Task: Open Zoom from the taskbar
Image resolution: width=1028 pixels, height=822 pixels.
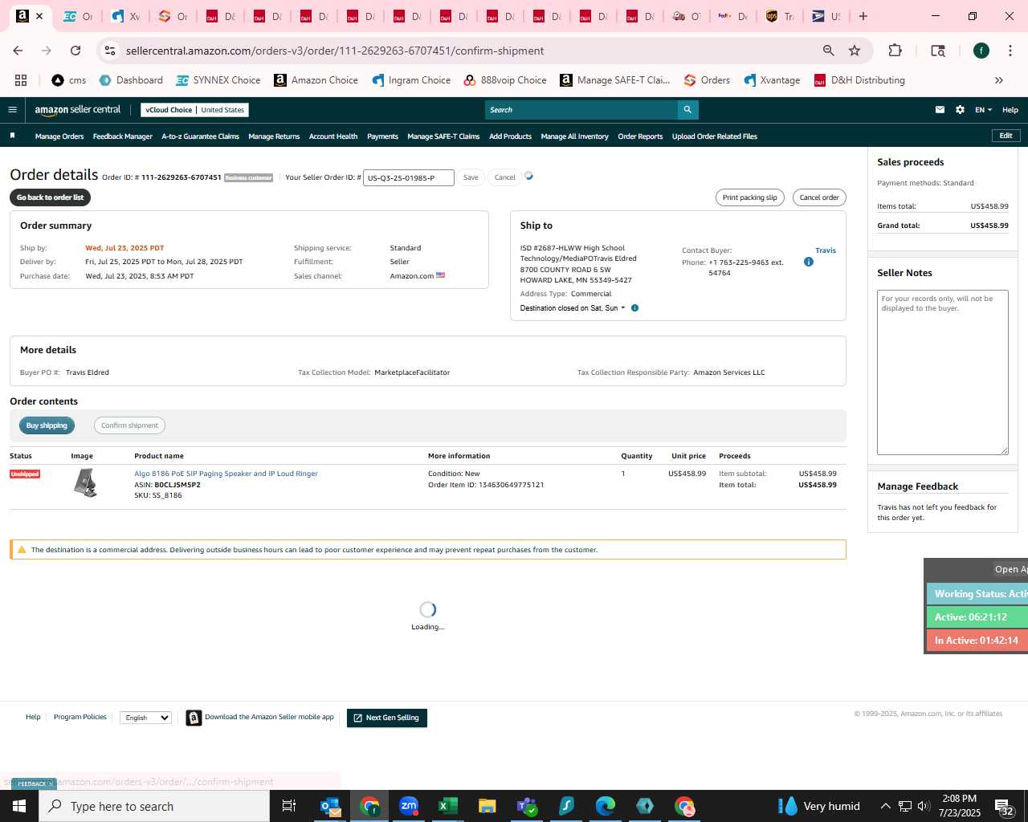Action: tap(409, 806)
